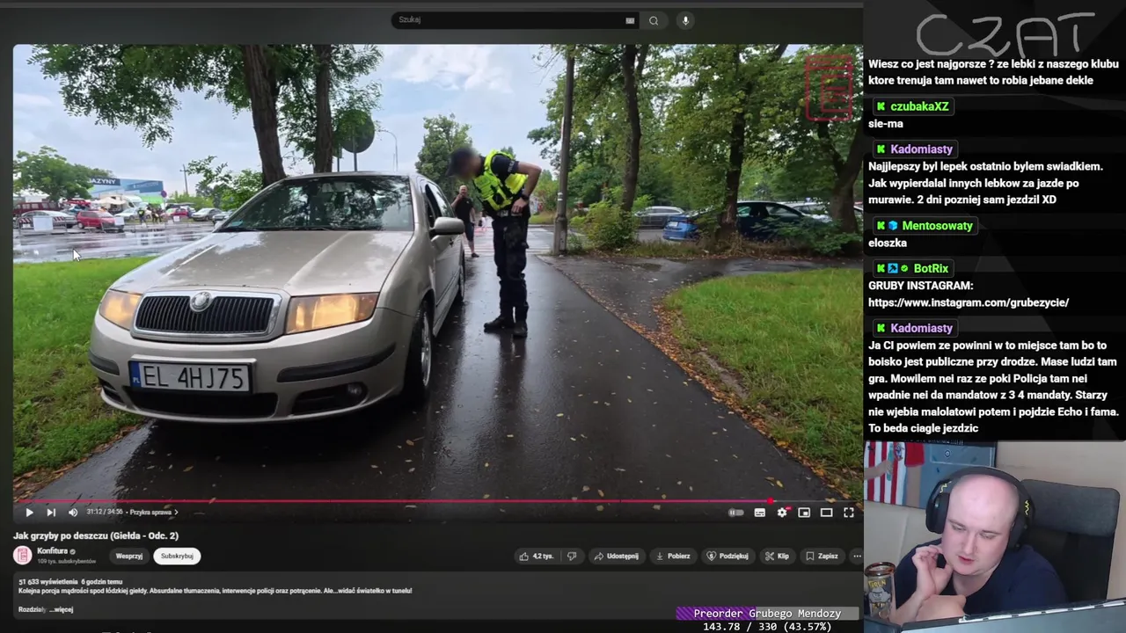The width and height of the screenshot is (1126, 633).
Task: Enable theater mode view
Action: (x=826, y=513)
